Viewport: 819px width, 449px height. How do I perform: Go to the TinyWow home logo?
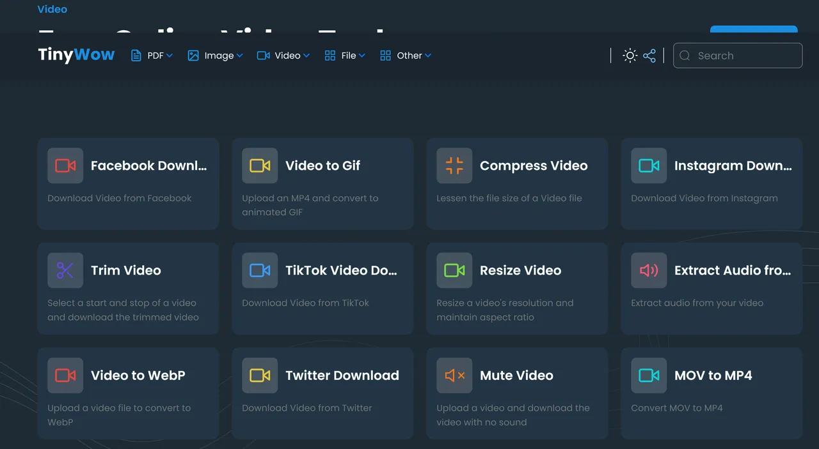click(x=76, y=55)
